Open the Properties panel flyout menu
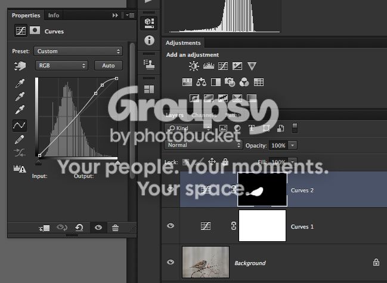Screen dimensions: 387x283 pyautogui.click(x=131, y=16)
